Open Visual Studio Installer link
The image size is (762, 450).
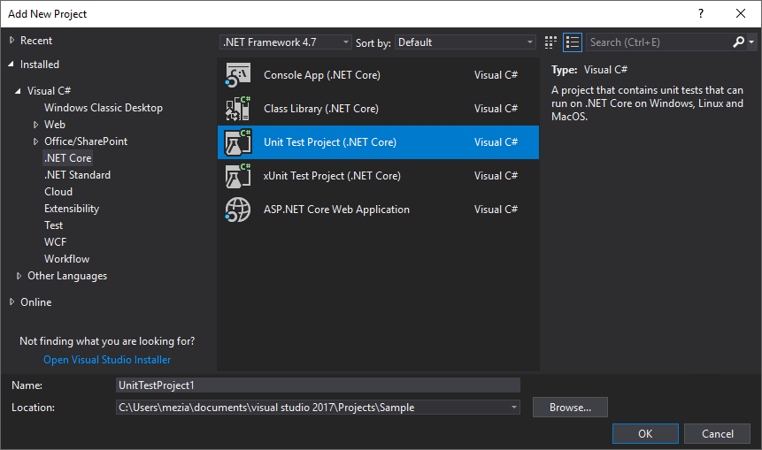[x=107, y=360]
